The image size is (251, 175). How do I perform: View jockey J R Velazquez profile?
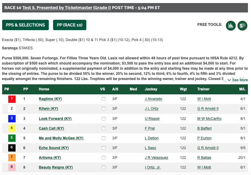coord(156,158)
